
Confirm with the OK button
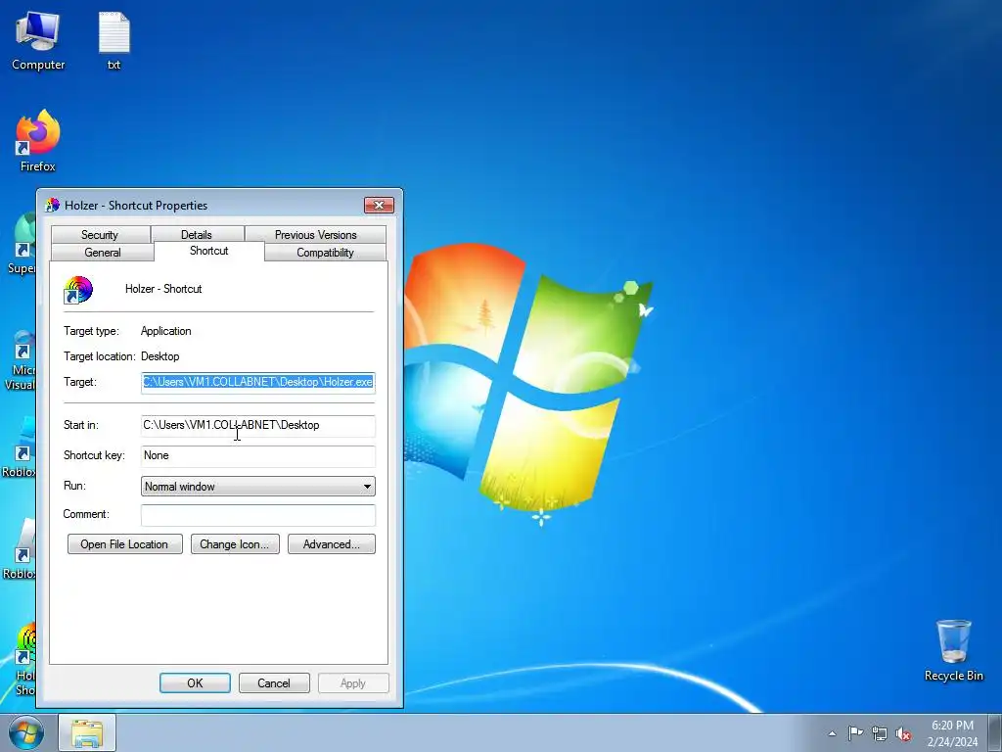click(195, 682)
